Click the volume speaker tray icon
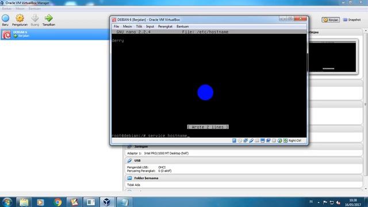Image resolution: width=368 pixels, height=207 pixels. coord(338,202)
